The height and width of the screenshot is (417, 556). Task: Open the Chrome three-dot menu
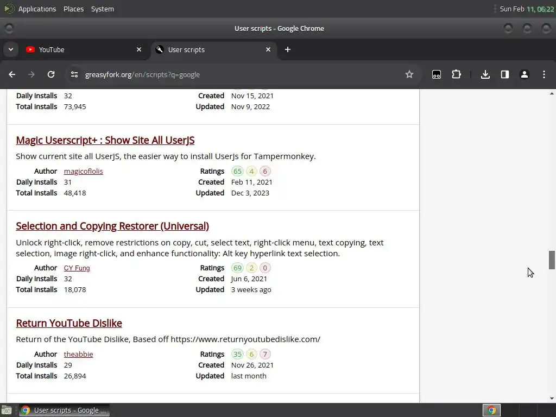[544, 74]
